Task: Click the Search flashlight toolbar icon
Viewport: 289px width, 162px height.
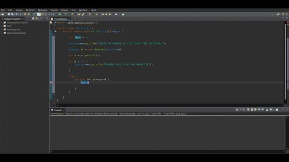Action: pyautogui.click(x=83, y=14)
